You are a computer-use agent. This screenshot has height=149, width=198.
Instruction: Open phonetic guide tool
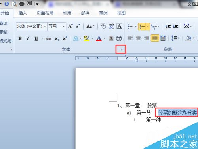coord(111,26)
